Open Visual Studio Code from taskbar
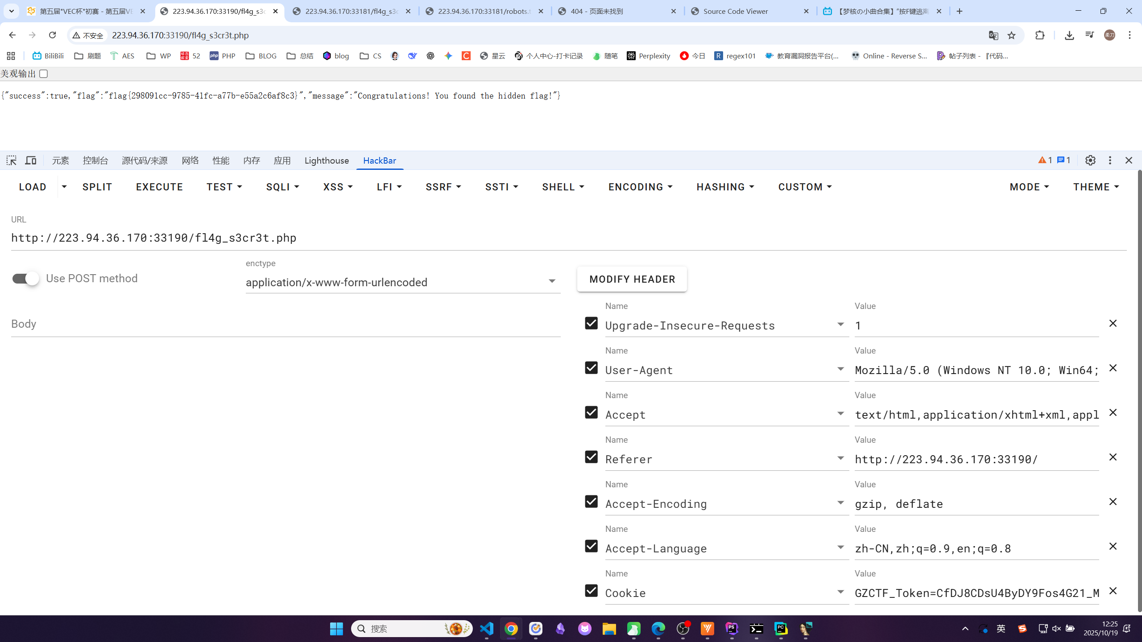The height and width of the screenshot is (642, 1142). [x=487, y=629]
